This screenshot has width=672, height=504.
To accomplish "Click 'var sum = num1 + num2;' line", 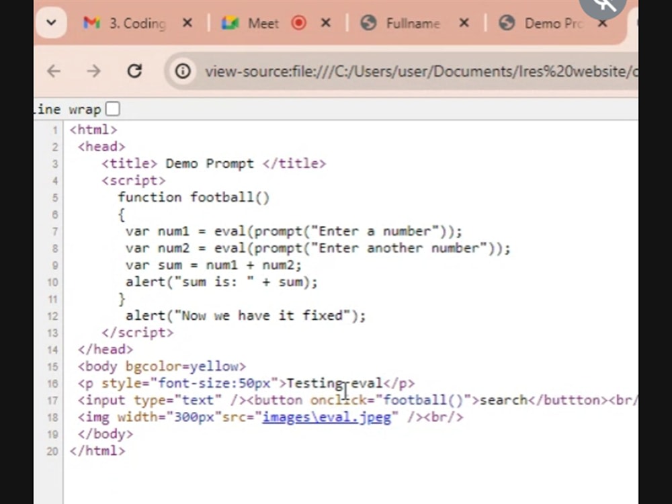I will (x=214, y=265).
